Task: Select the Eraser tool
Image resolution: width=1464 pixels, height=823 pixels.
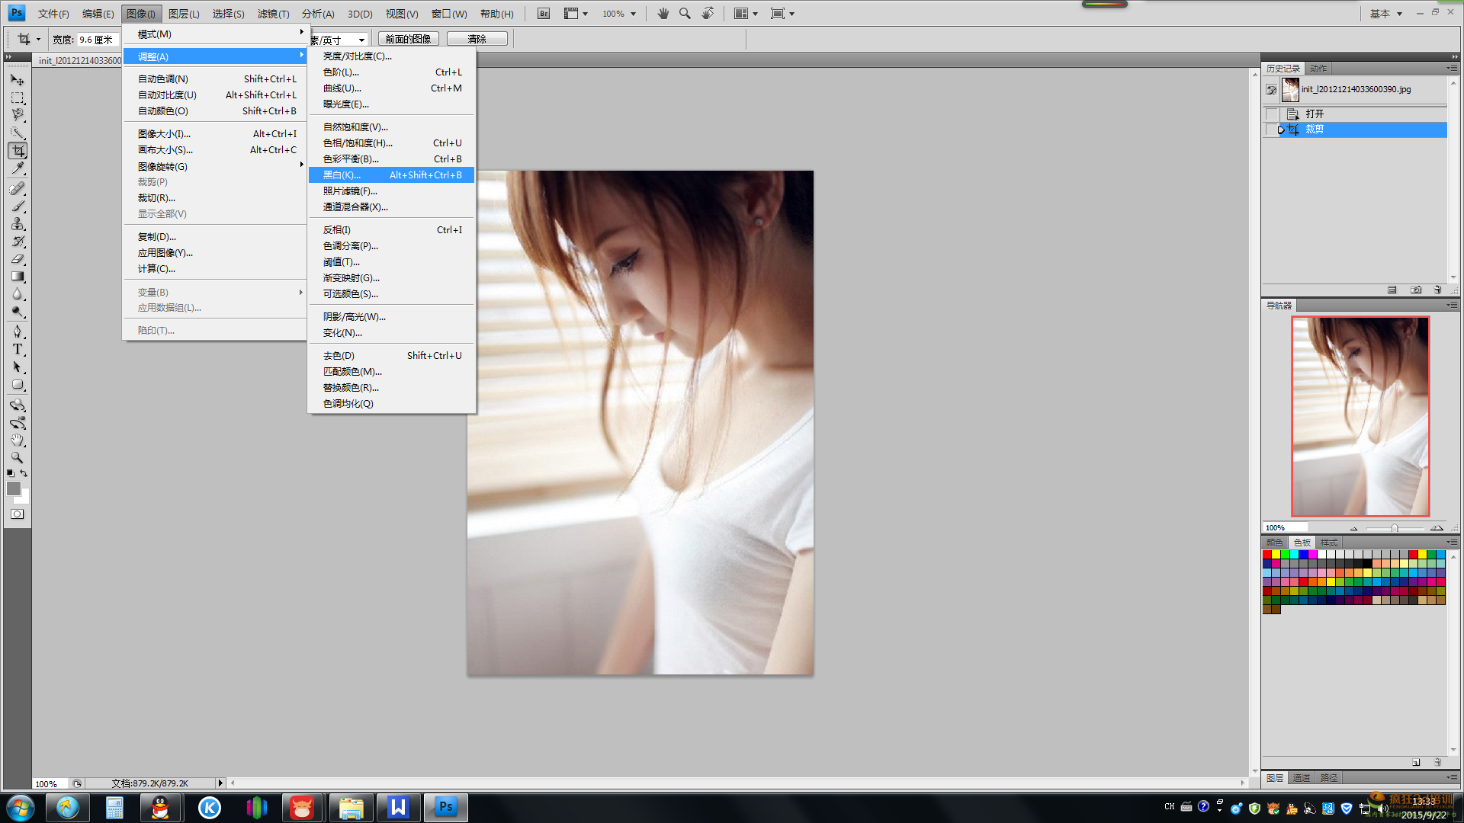Action: coord(17,259)
